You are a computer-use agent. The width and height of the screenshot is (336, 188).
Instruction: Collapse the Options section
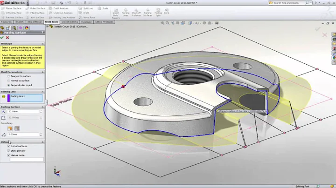[42, 142]
